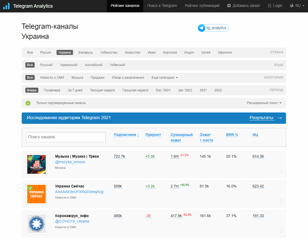The image size is (308, 240).
Task: Click the Telegram Analytics bar chart logo
Action: (x=6, y=6)
